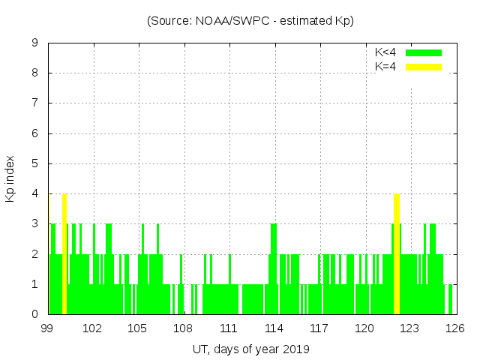Click the yellow K=4 legend swatch

[x=424, y=67]
